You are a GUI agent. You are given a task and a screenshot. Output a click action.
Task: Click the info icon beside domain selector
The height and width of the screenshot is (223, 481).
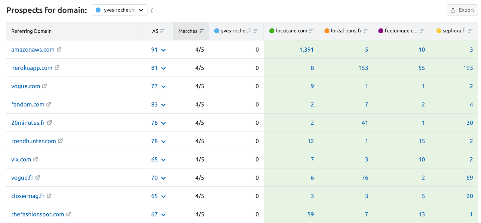coord(152,10)
